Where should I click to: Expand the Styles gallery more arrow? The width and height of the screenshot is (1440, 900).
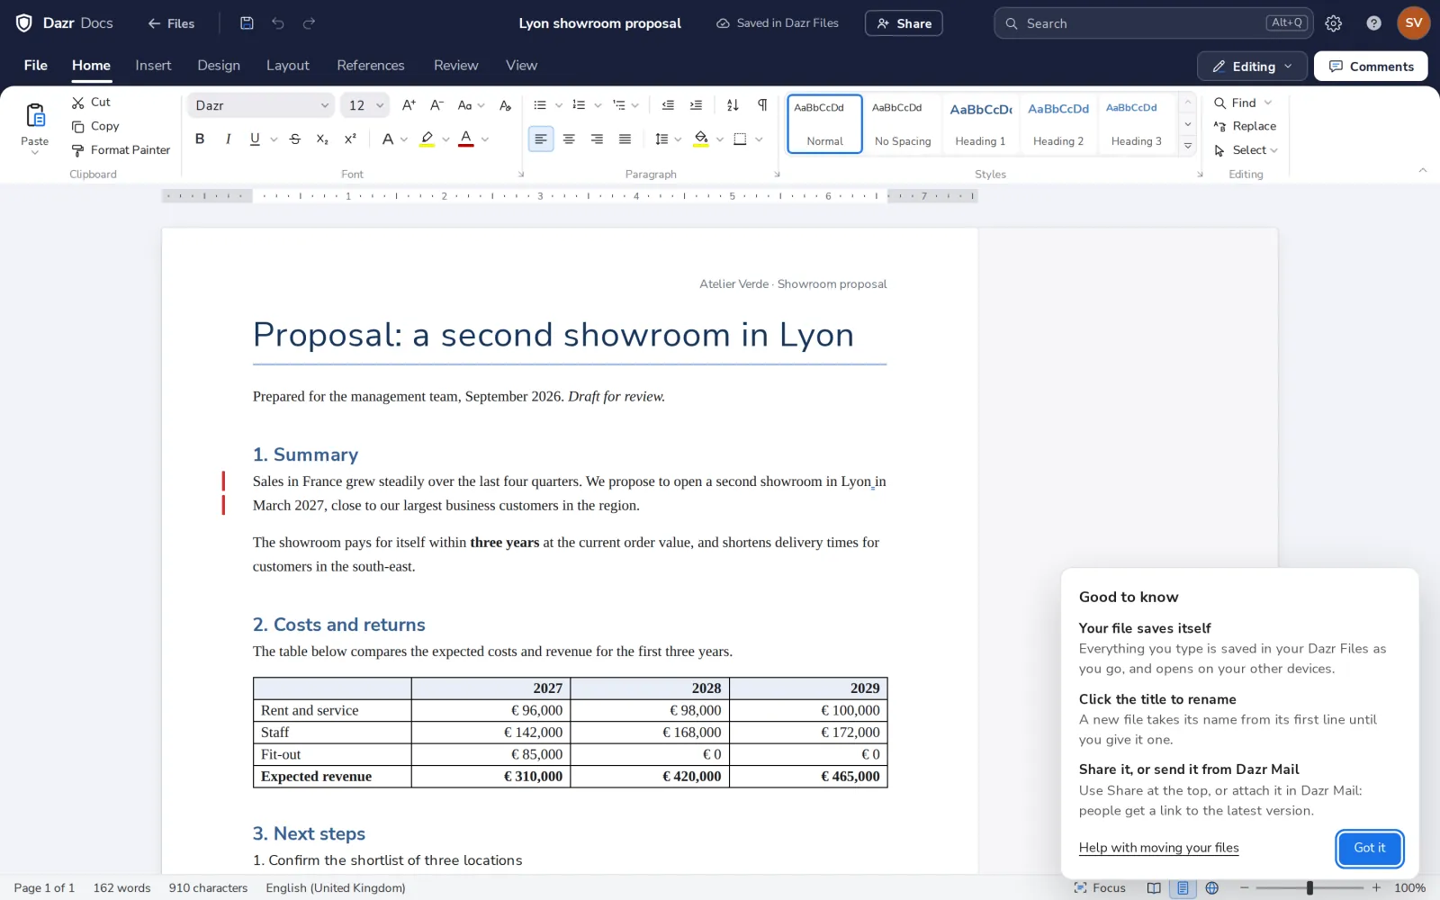(1188, 146)
